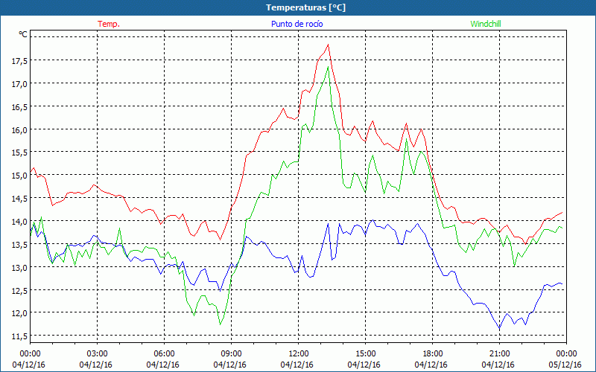Click the 17,0 value on the y-axis
Screen dimensions: 596x372
[x=20, y=83]
